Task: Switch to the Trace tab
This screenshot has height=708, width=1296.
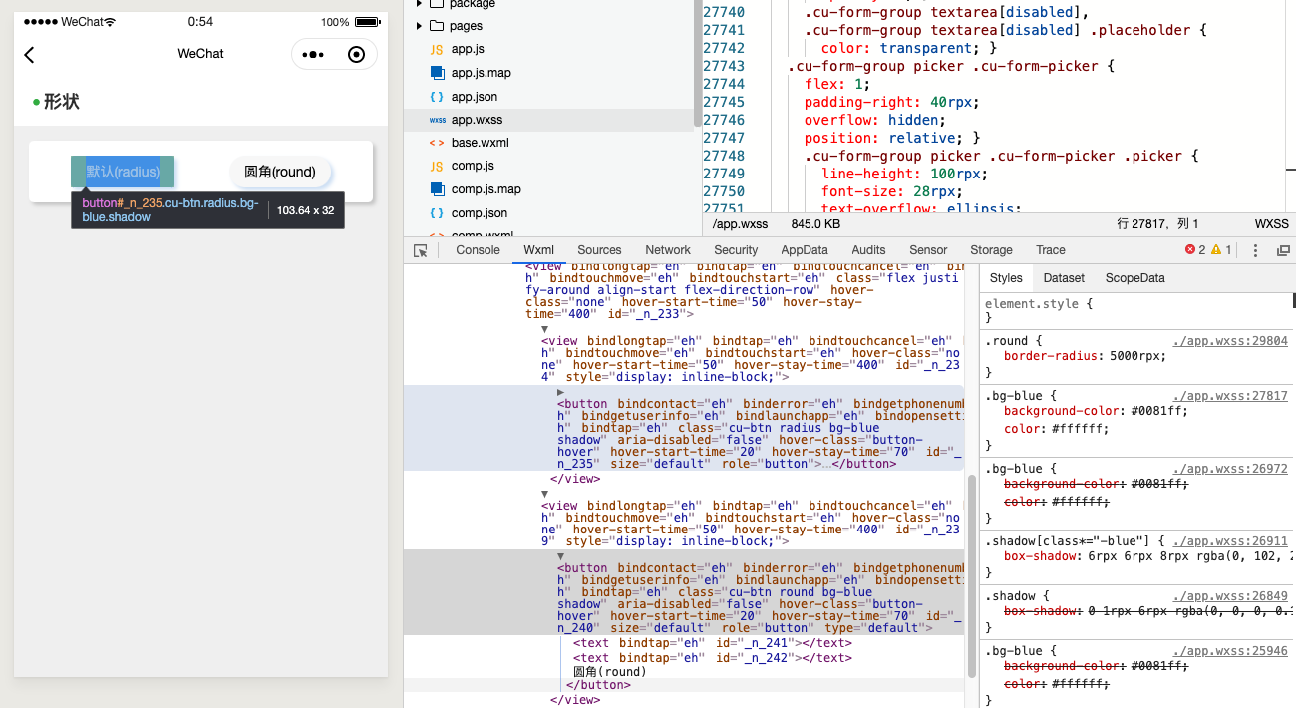Action: pos(1051,250)
